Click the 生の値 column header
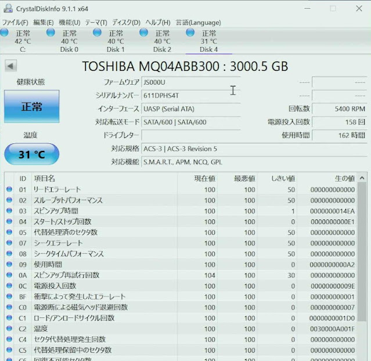371x361 pixels. coord(345,178)
